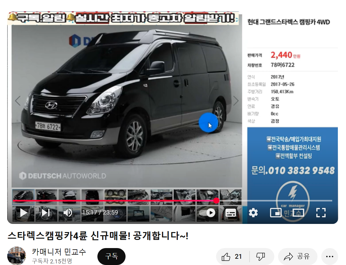Click the video title 스타렉스캠핑카4륜 신규매물
Viewport: 346px width, 265px height.
[x=98, y=236]
